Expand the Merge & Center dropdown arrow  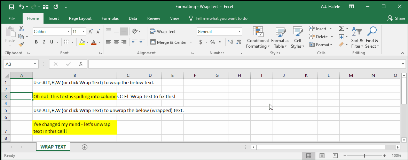click(191, 42)
